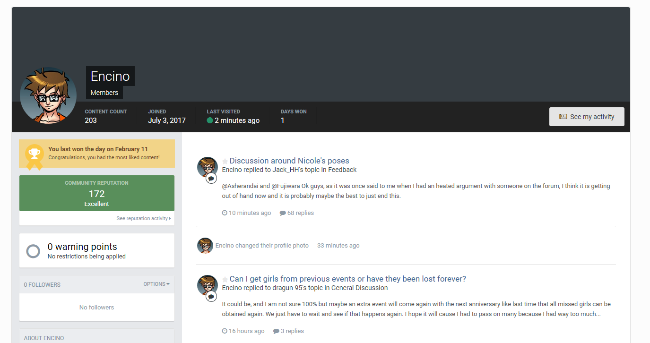This screenshot has width=650, height=343.
Task: Open the Discussion around Nicole's poses topic
Action: tap(289, 161)
